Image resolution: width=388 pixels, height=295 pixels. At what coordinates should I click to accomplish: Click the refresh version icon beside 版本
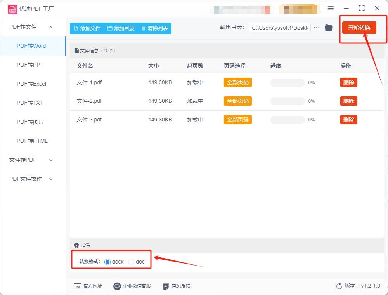(x=339, y=286)
